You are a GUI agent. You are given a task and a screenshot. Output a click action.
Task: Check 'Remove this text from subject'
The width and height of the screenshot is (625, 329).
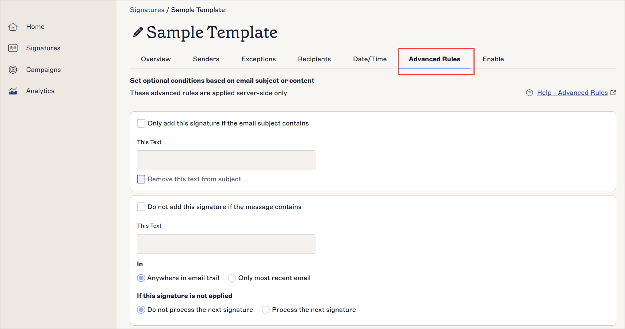click(141, 179)
